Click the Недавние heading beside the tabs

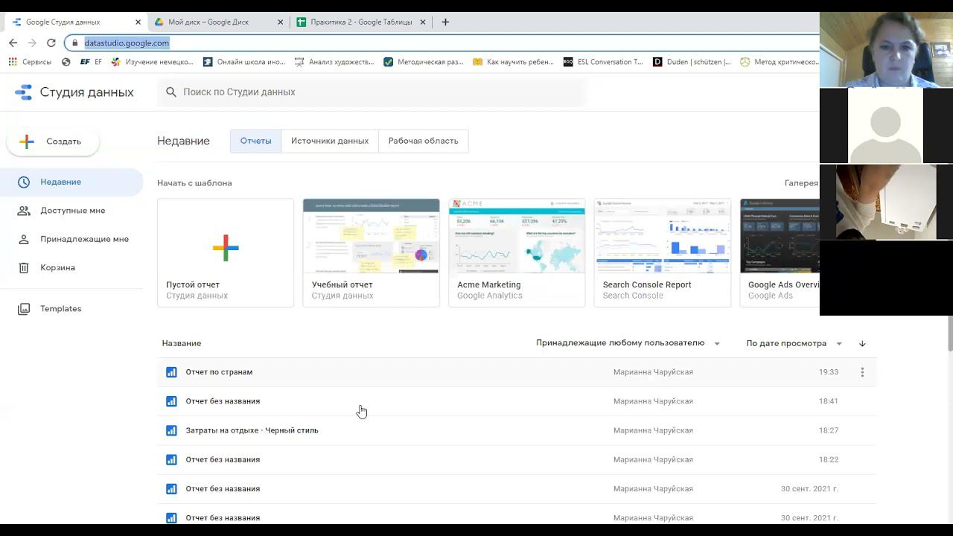click(x=183, y=141)
